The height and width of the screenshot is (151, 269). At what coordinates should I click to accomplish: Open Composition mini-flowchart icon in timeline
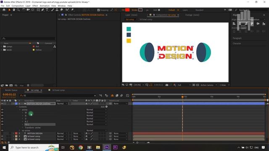coord(100,96)
